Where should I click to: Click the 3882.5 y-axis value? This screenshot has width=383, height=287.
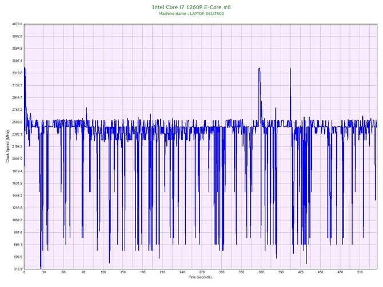pyautogui.click(x=17, y=36)
